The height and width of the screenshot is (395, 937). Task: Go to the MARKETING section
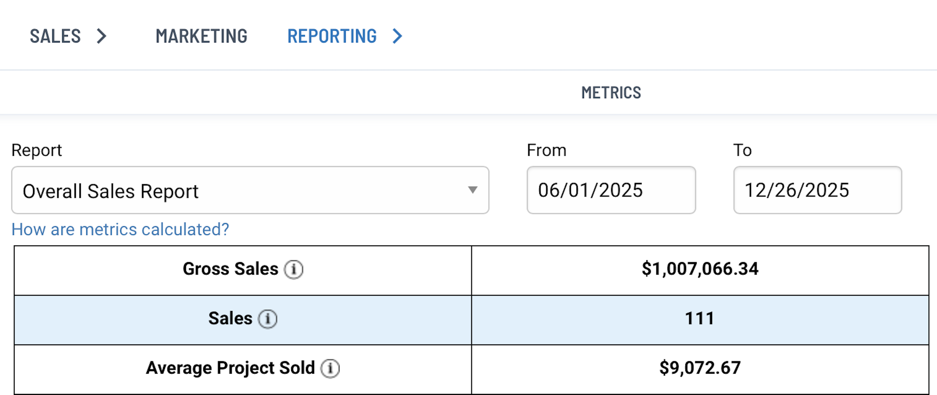coord(201,36)
